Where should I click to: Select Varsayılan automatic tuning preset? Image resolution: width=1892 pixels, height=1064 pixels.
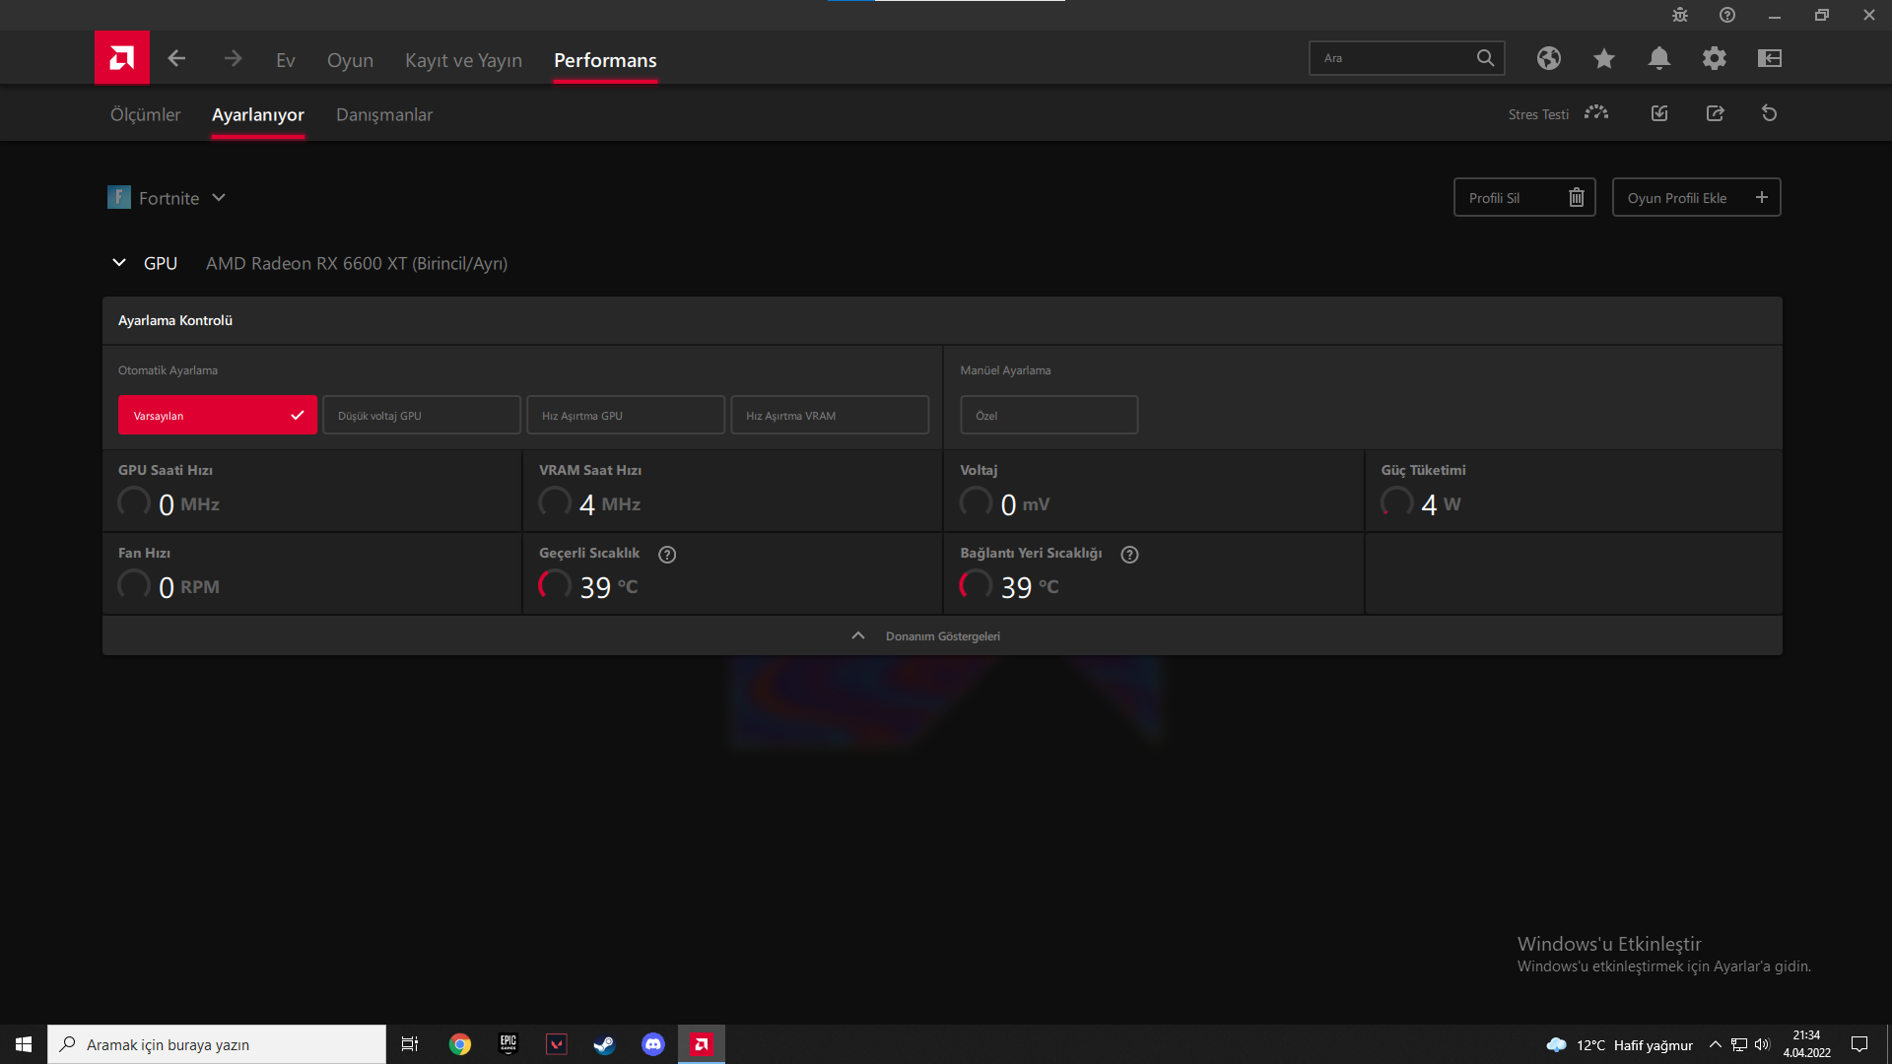217,415
